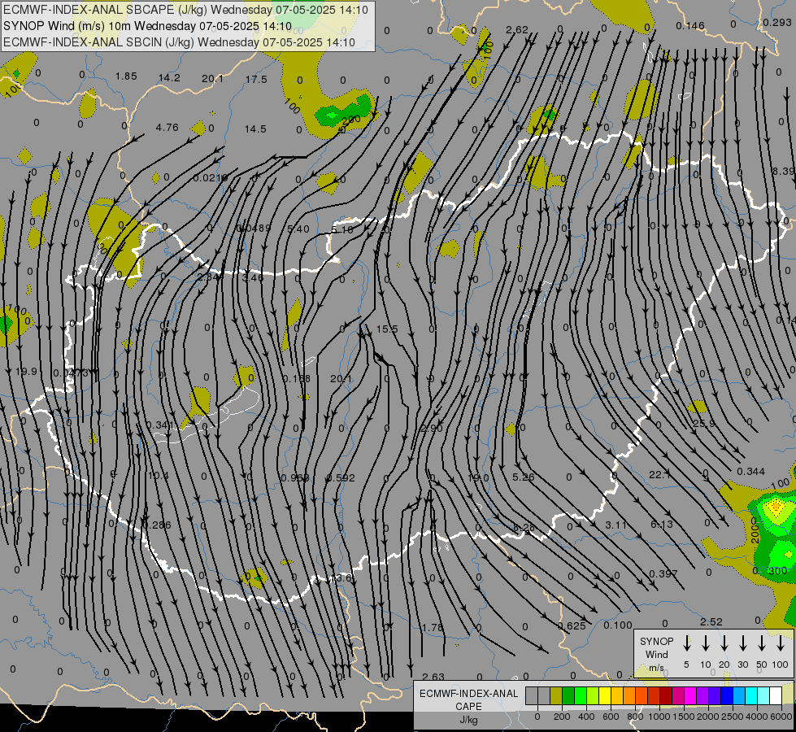This screenshot has width=796, height=732.
Task: Click the SBCIN title line
Action: (179, 42)
